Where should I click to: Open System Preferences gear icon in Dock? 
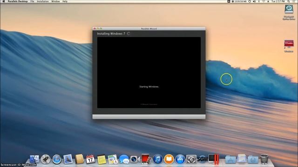pos(191,159)
